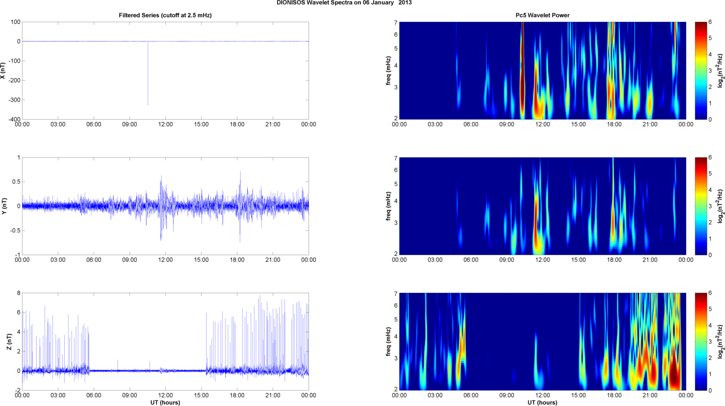Image resolution: width=725 pixels, height=406 pixels.
Task: Click 'freq (mHz)' label of the Y-row wavelet plot
Action: [x=388, y=206]
